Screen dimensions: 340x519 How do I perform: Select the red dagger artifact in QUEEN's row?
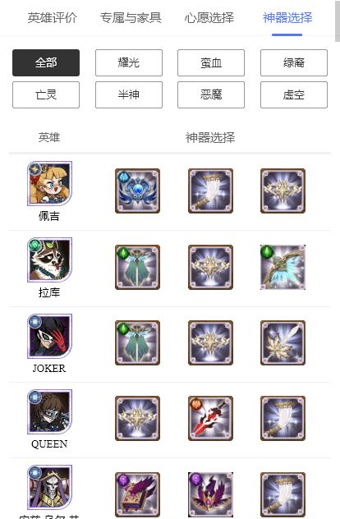[x=210, y=418]
